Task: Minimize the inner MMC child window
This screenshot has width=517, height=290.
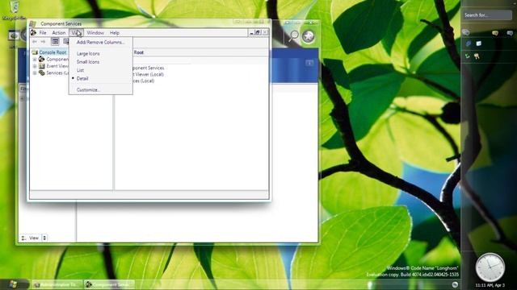Action: pyautogui.click(x=251, y=32)
